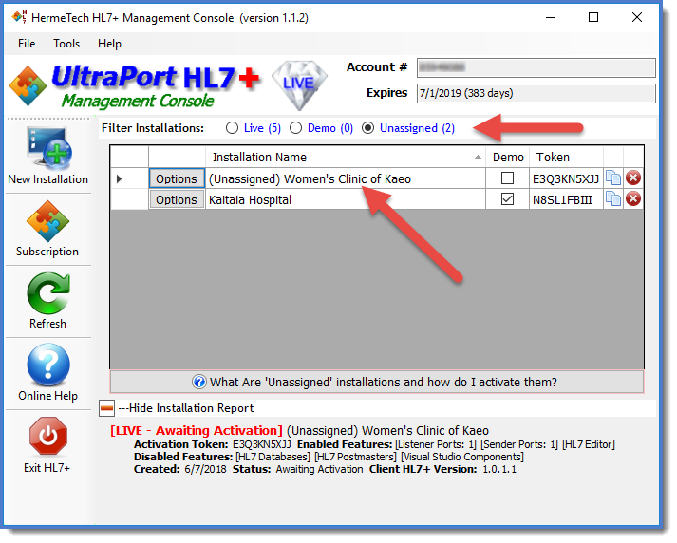Select (Unassigned) Women's Clinic of Kaeo cell
This screenshot has width=677, height=543.
click(x=346, y=178)
